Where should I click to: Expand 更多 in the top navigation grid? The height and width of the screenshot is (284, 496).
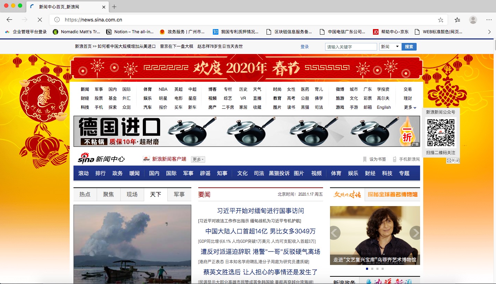click(410, 107)
